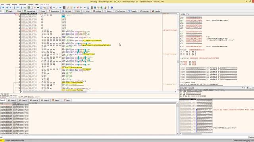Image resolution: width=254 pixels, height=142 pixels.
Task: Switch to the Graph tab
Action: [9, 11]
